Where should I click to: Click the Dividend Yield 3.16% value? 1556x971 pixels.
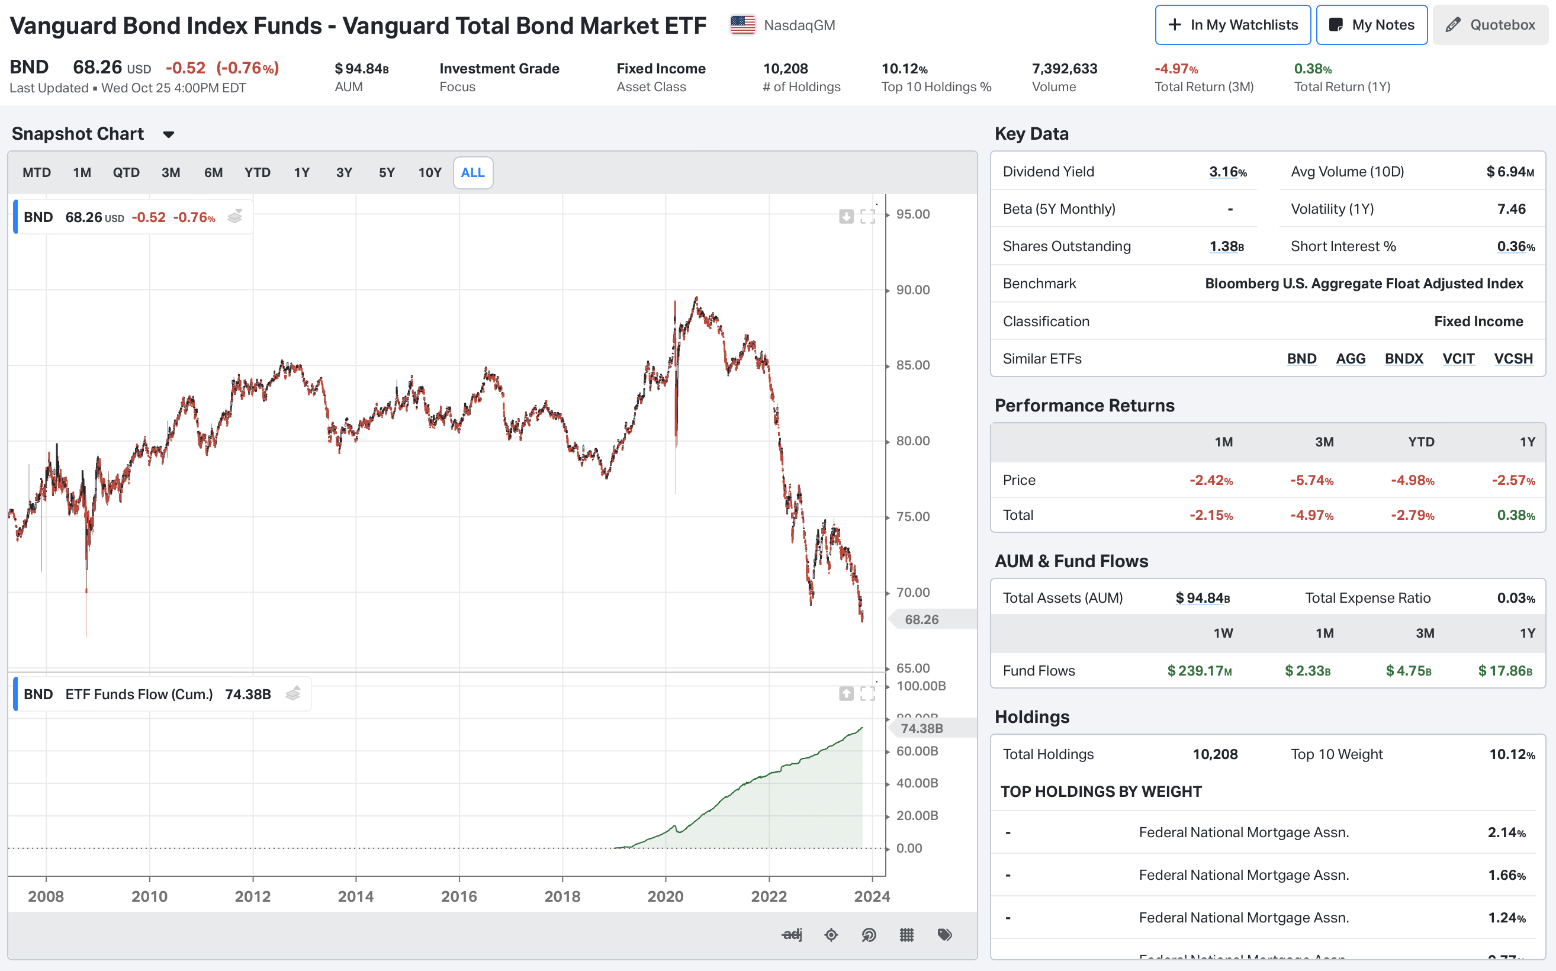coord(1228,172)
